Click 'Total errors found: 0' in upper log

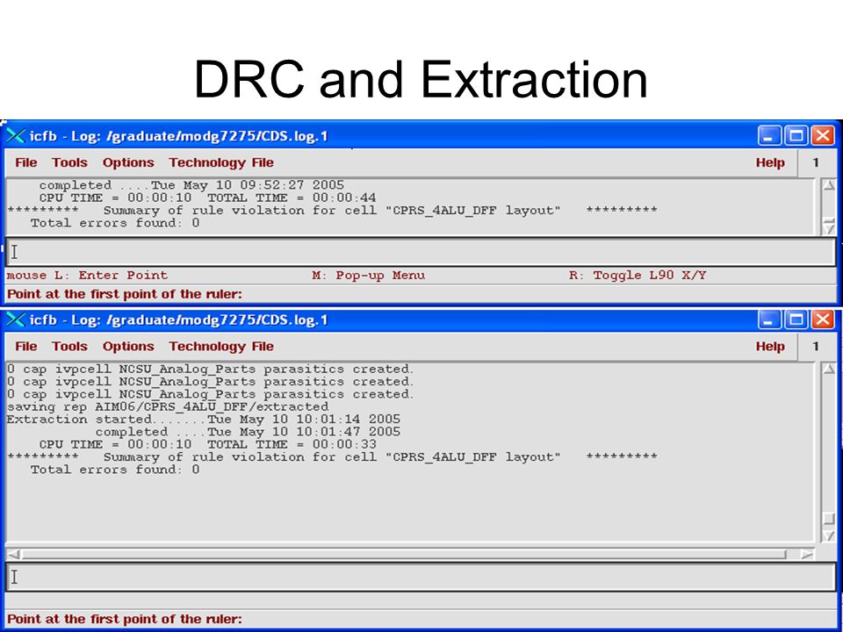115,223
